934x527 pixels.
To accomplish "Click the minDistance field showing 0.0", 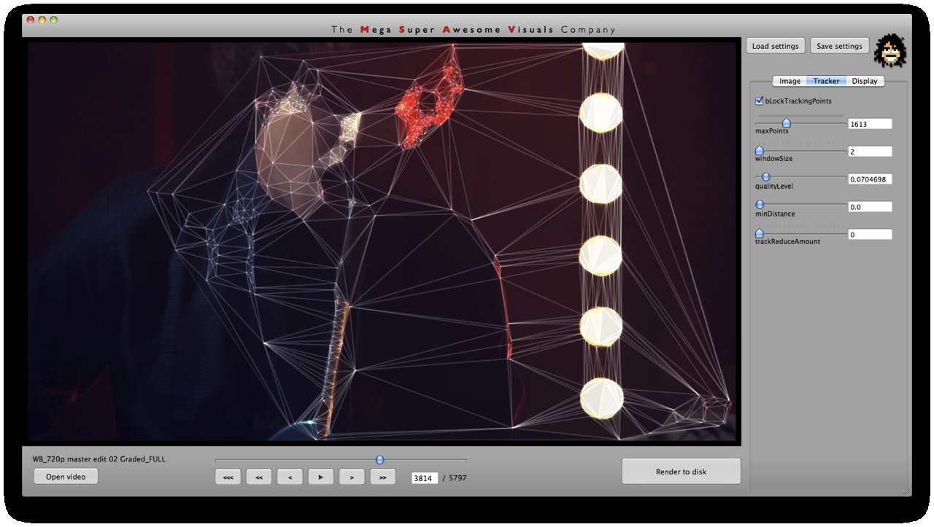I will (x=870, y=207).
